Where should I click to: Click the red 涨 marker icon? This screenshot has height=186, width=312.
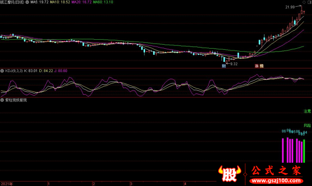point(257,66)
